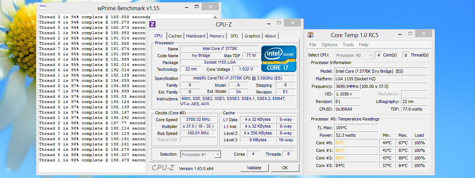The height and width of the screenshot is (178, 475).
Task: Click Core #0 Min value 44°C
Action: (387, 143)
